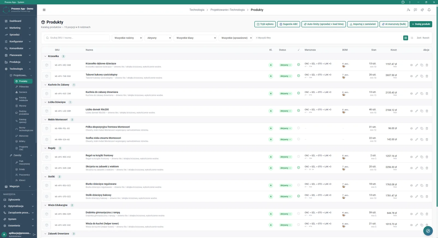View details of Skrzynia na zabawki

point(411,168)
